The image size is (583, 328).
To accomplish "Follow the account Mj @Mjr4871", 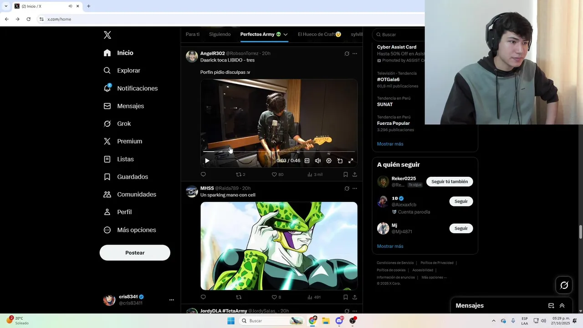I will 461,228.
